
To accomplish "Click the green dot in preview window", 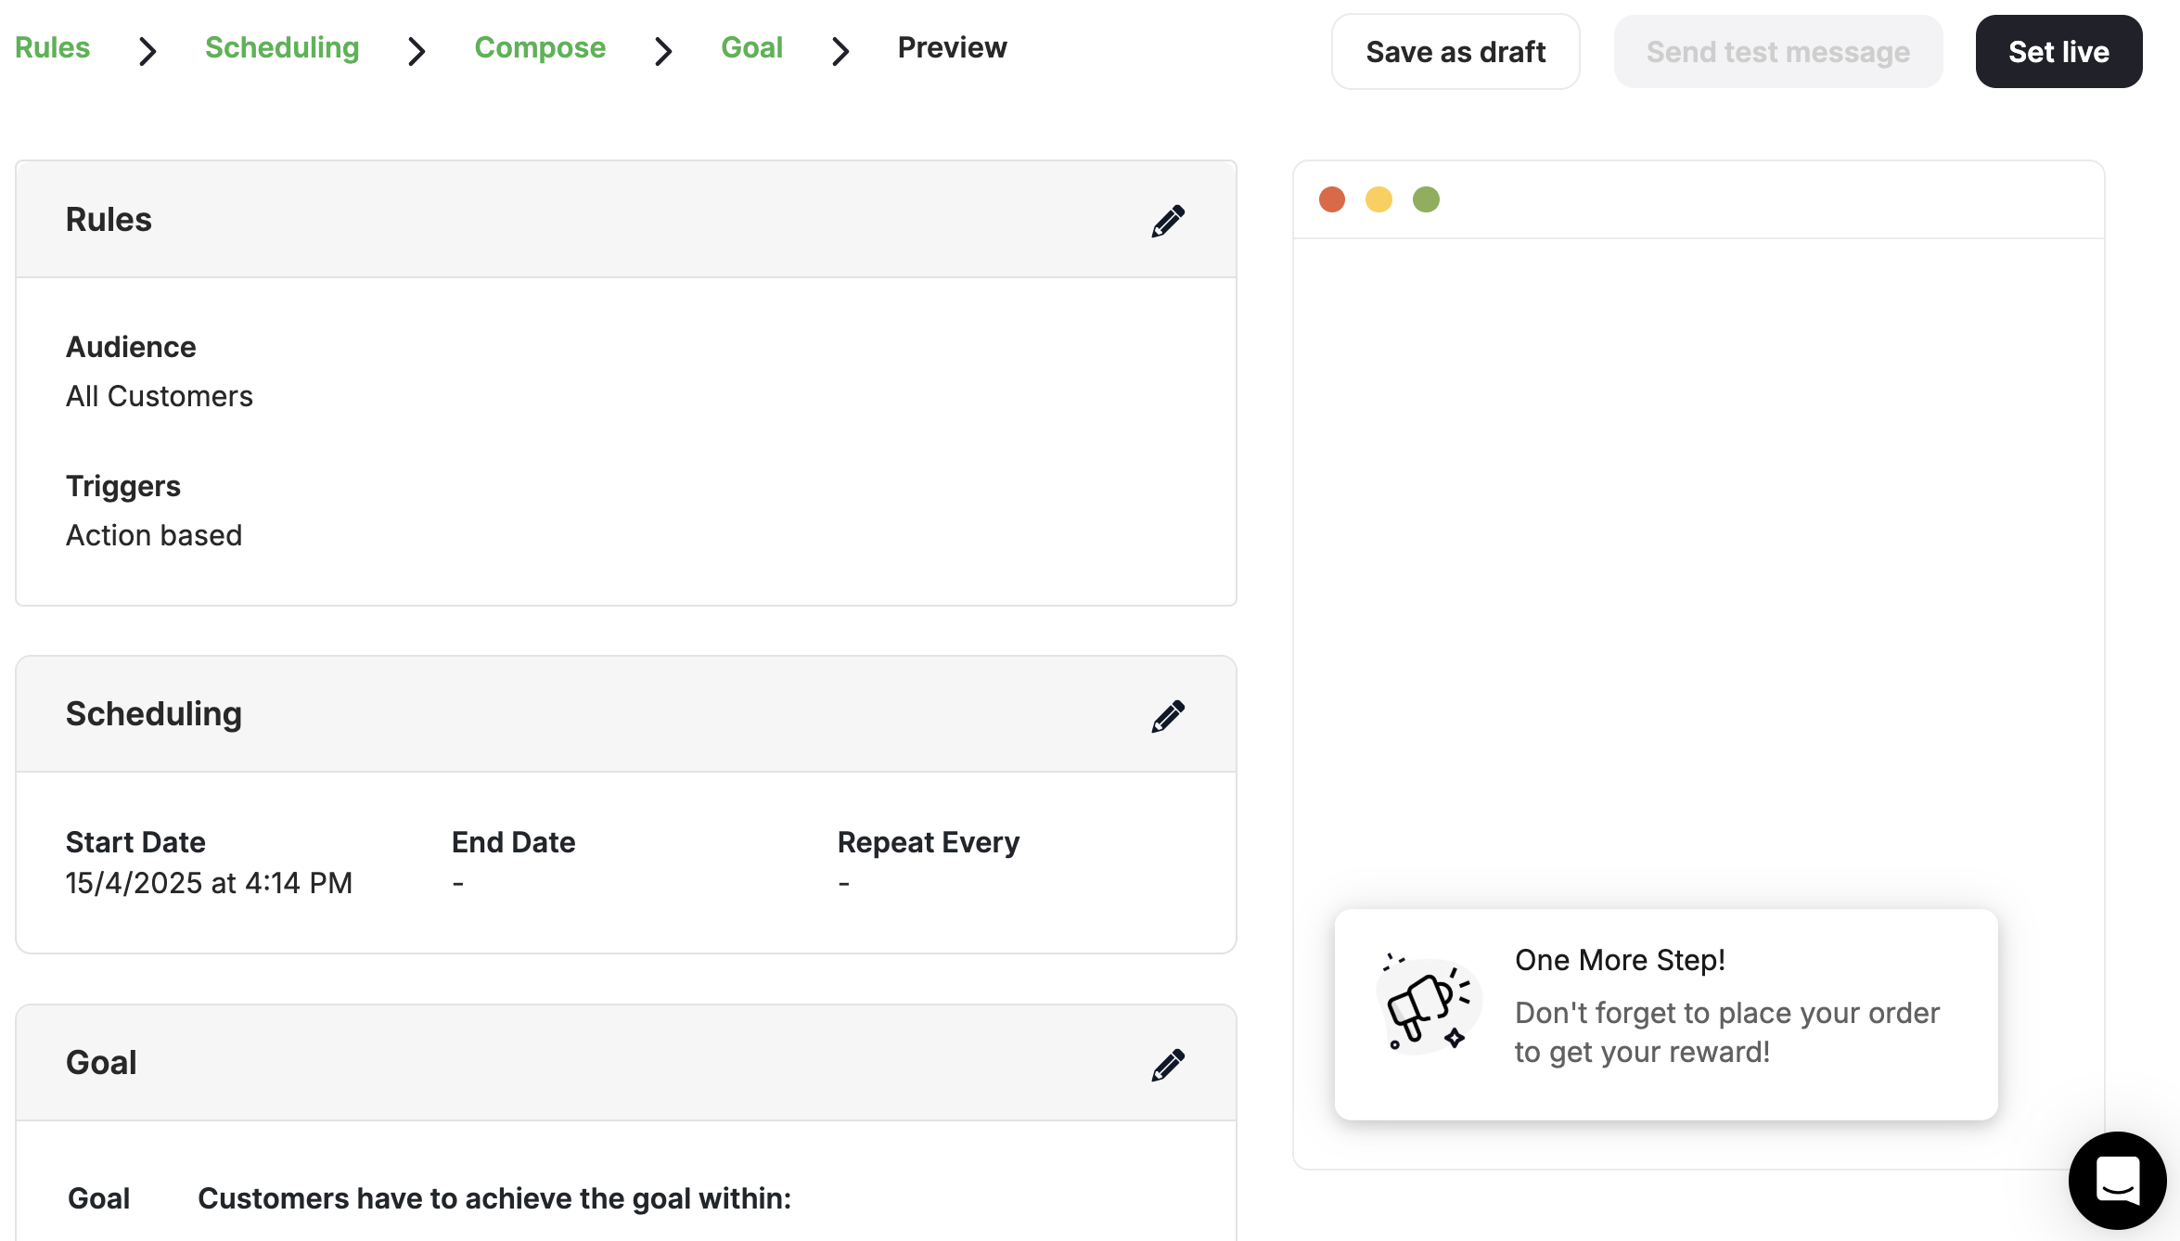I will 1426,198.
